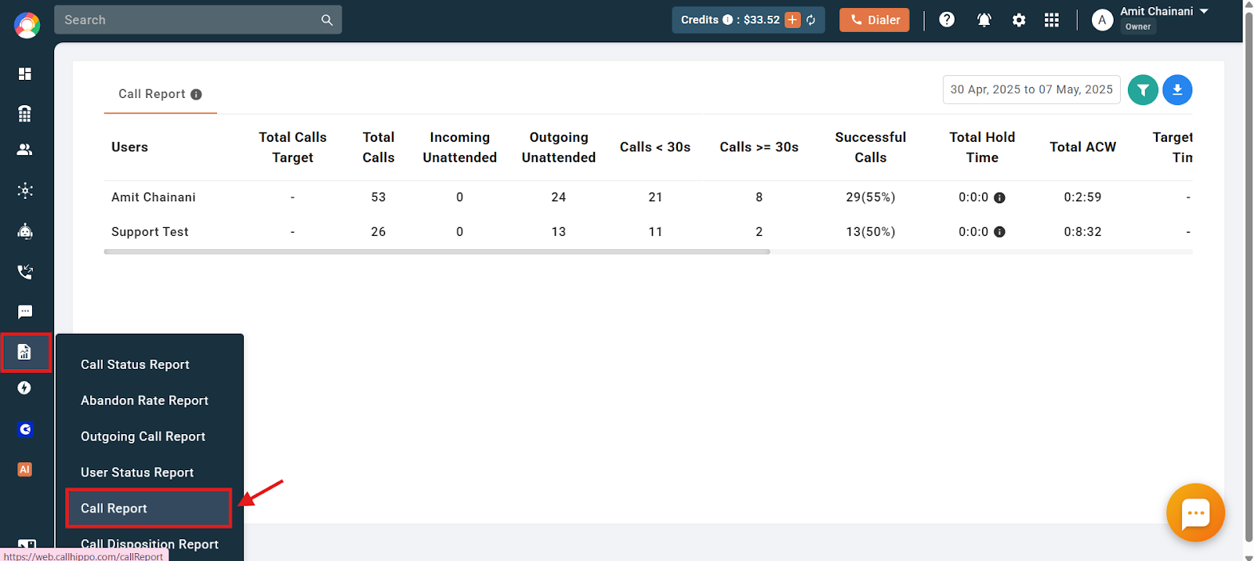Viewport: 1254px width, 561px height.
Task: Click the Total Hold Time column header
Action: [982, 147]
